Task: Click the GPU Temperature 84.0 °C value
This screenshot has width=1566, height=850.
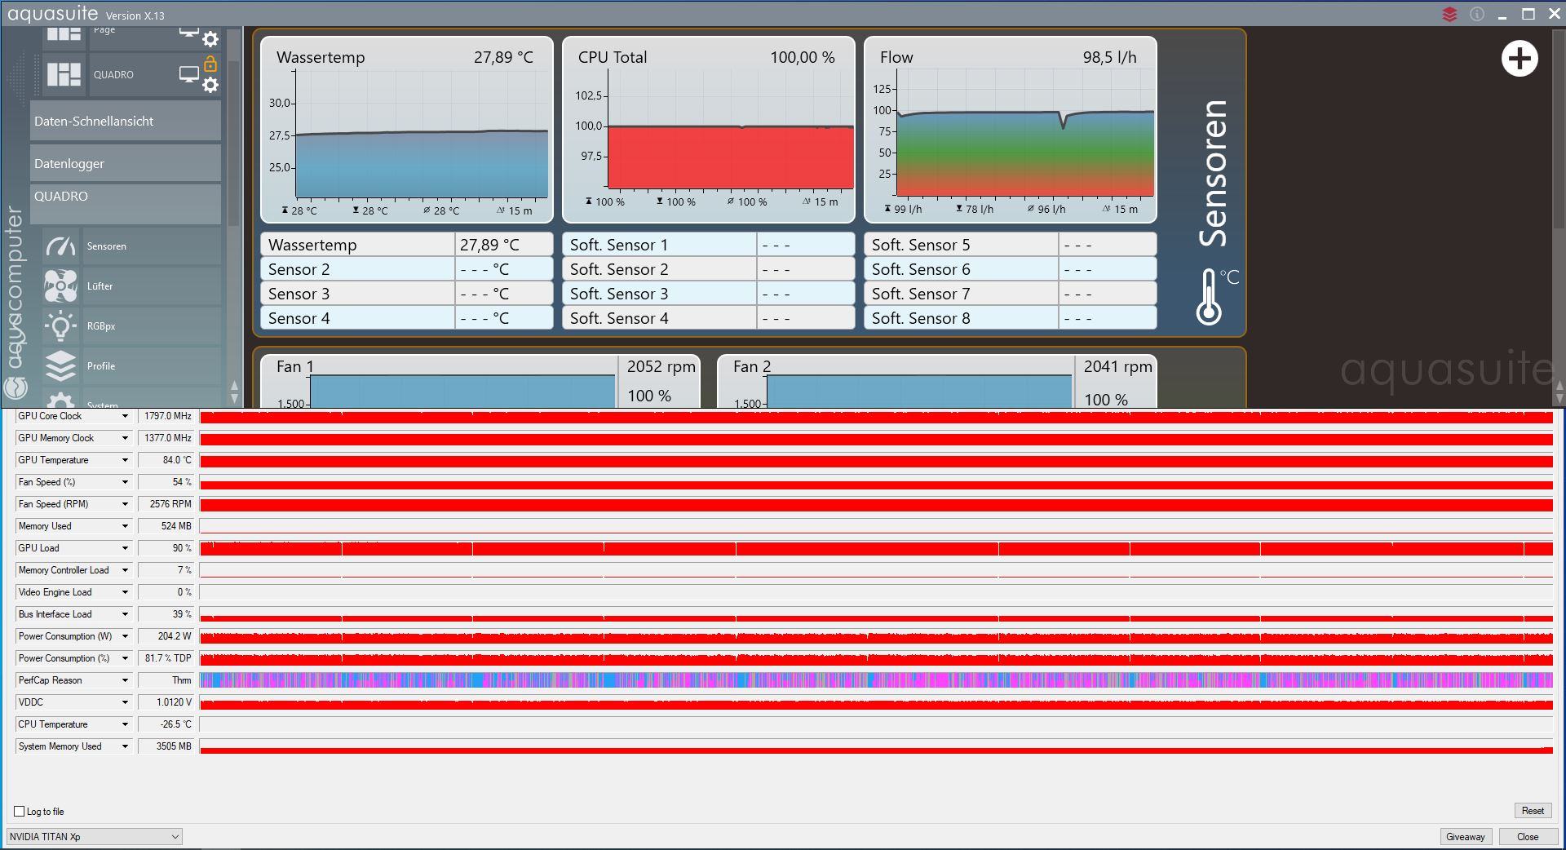Action: [x=166, y=460]
